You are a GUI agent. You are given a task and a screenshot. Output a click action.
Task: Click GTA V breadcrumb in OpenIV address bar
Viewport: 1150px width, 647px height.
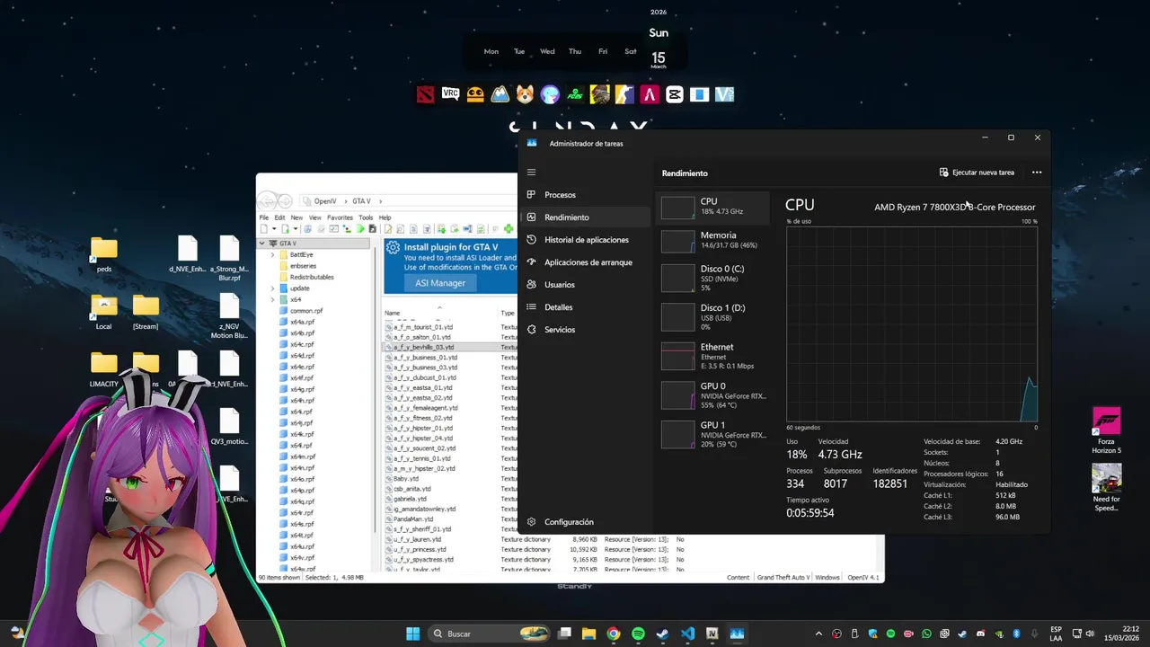(361, 201)
